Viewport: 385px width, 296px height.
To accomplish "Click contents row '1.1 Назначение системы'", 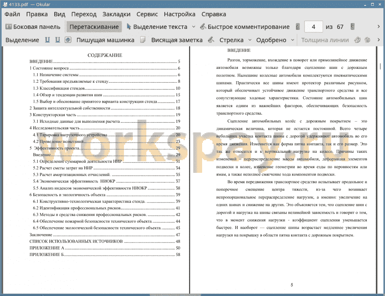I will point(107,75).
